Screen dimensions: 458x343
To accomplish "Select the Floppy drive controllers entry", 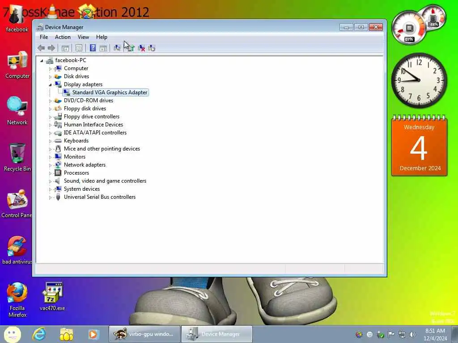I will [92, 117].
